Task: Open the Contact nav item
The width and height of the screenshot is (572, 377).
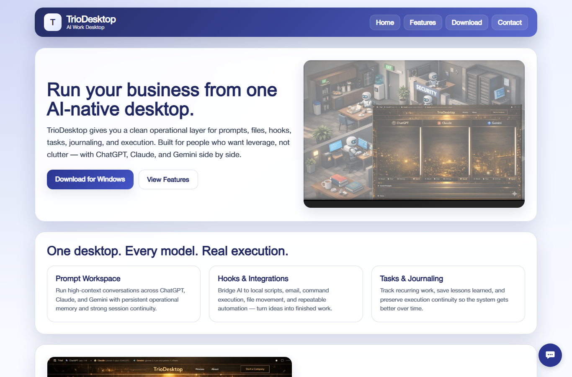Action: tap(510, 23)
